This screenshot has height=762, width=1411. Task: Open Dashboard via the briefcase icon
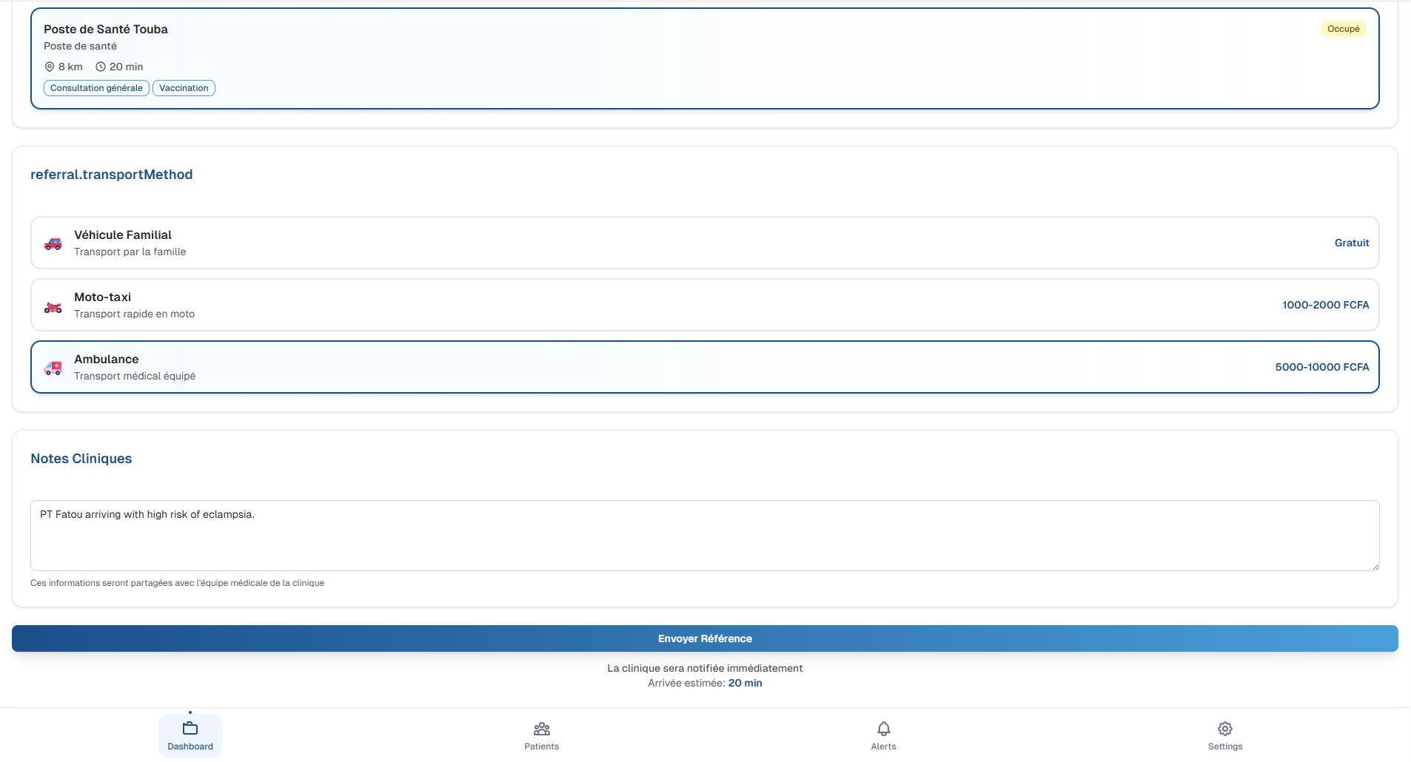click(190, 728)
